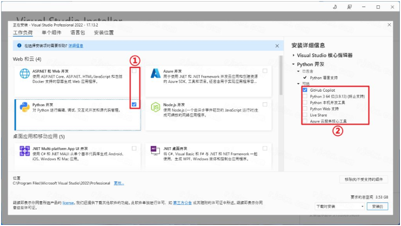Toggle night mode moon icon in title bar
401x226 pixels.
pos(335,7)
